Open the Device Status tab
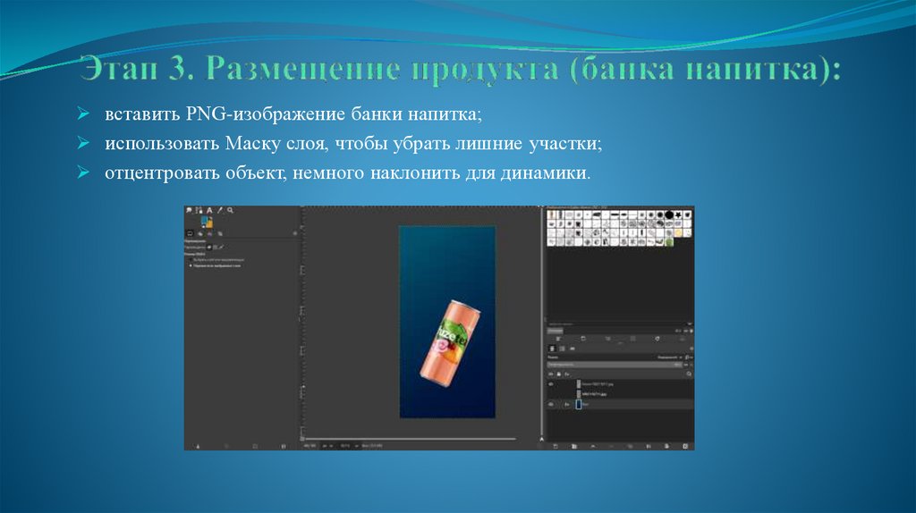Image resolution: width=916 pixels, height=513 pixels. point(200,233)
